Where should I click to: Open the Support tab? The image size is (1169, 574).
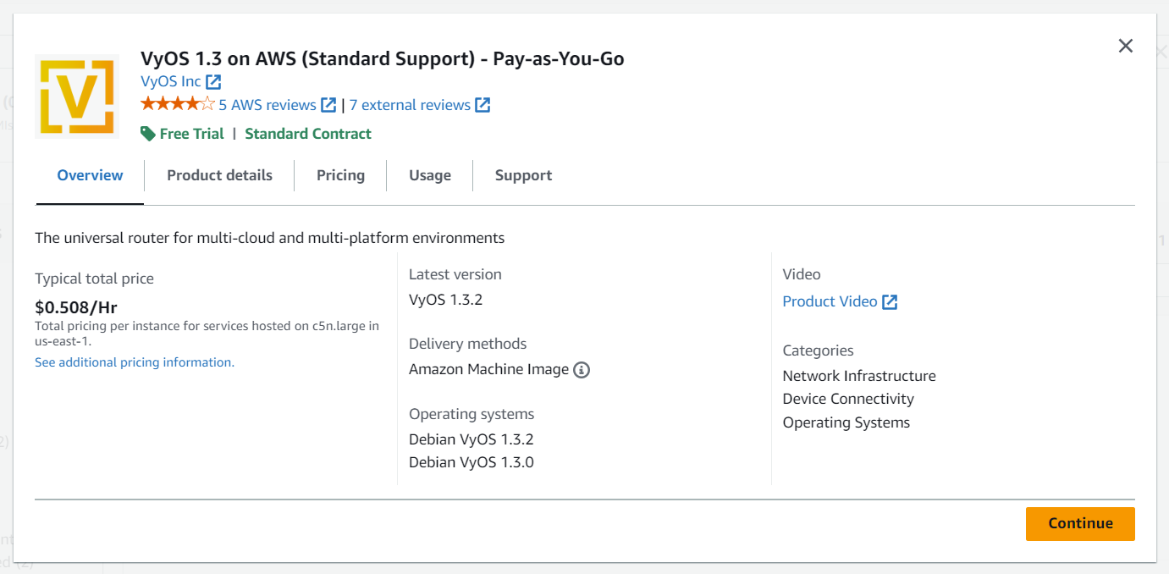click(523, 175)
